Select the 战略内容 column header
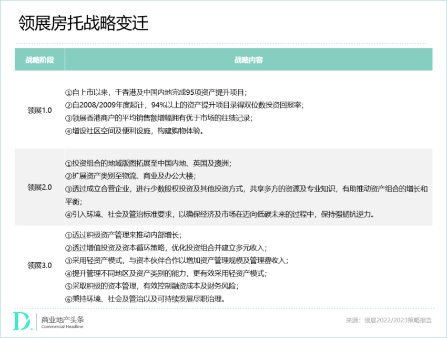447x338 pixels. (249, 59)
